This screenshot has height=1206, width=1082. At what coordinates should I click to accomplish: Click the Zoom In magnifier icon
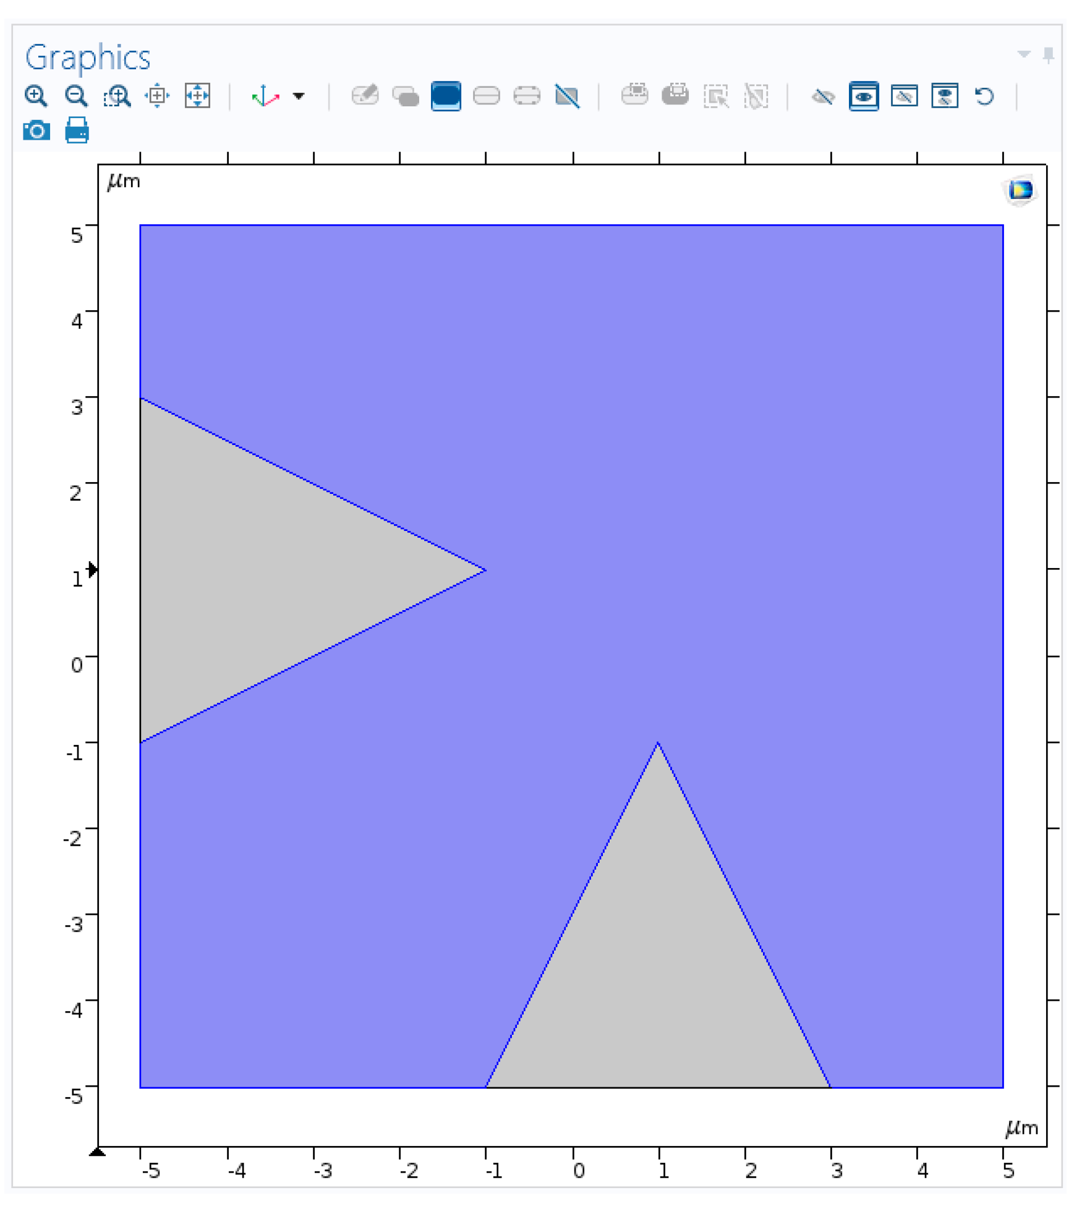36,96
